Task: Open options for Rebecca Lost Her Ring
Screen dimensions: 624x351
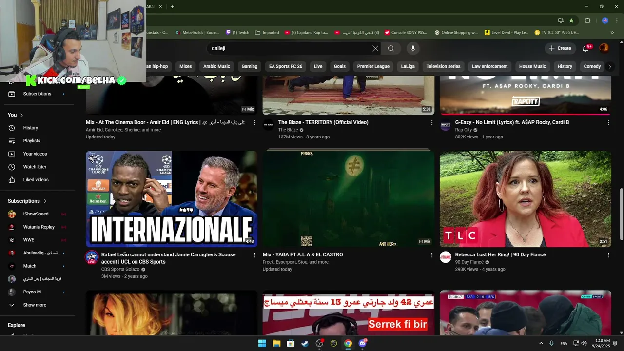Action: pos(608,255)
